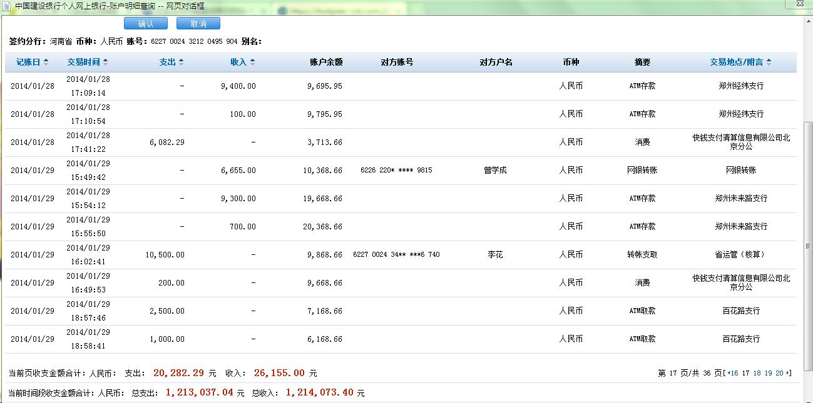The height and width of the screenshot is (403, 813).
Task: Click sort arrows icon next to 支出
Action: pyautogui.click(x=181, y=62)
